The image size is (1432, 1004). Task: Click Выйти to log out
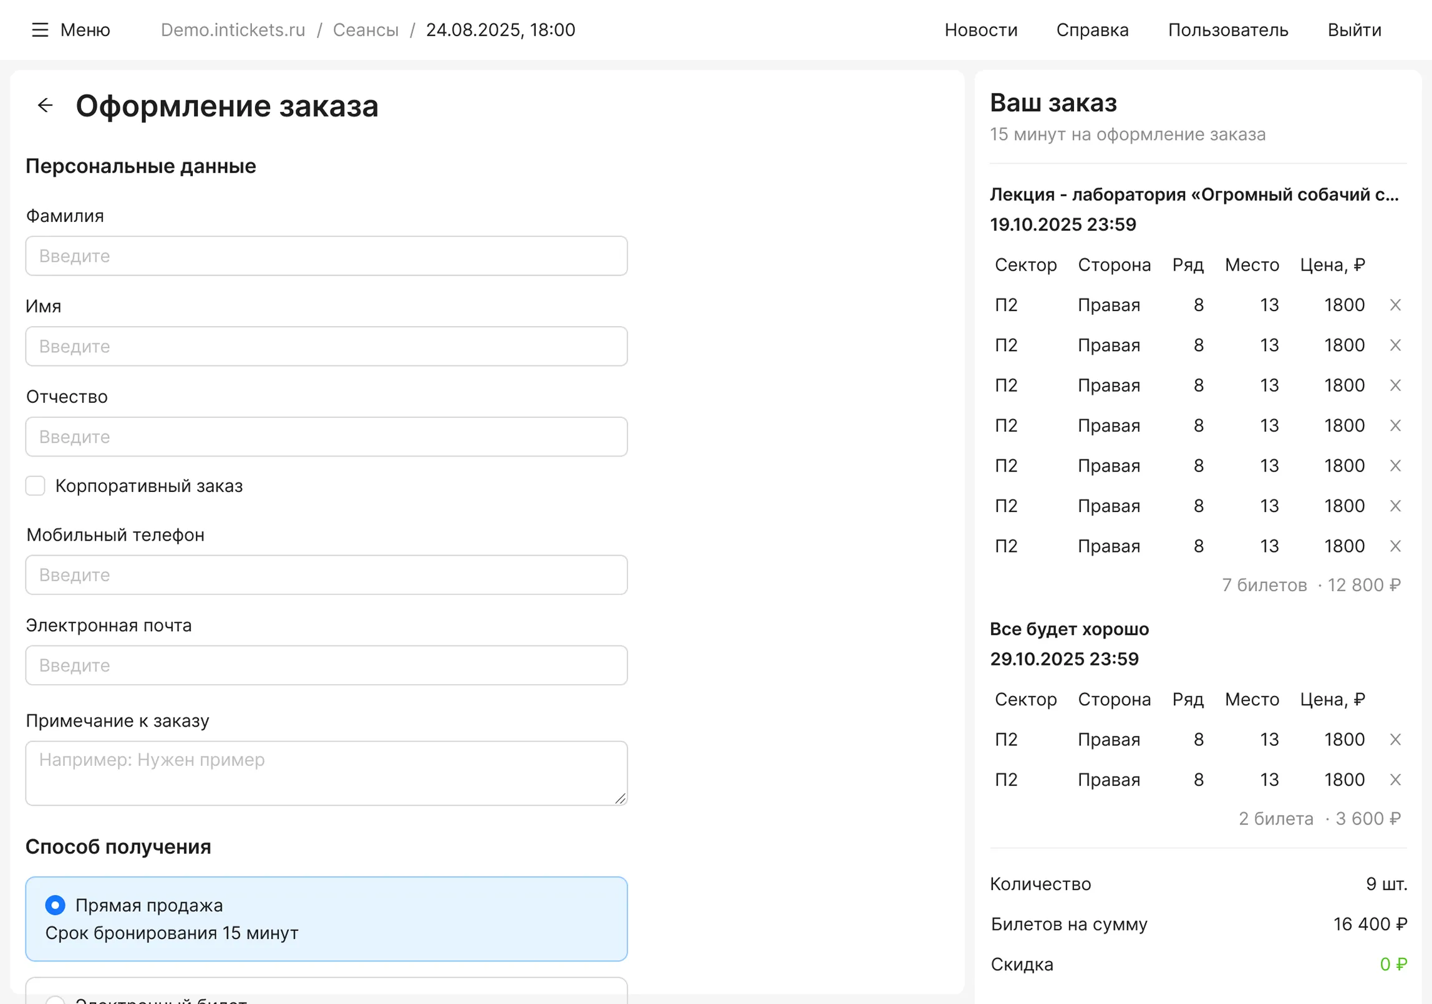1354,30
